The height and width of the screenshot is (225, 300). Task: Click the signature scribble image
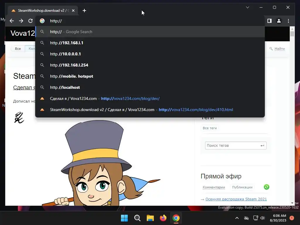(x=19, y=117)
